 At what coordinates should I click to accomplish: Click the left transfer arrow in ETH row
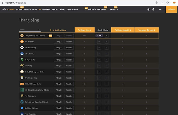99,47
